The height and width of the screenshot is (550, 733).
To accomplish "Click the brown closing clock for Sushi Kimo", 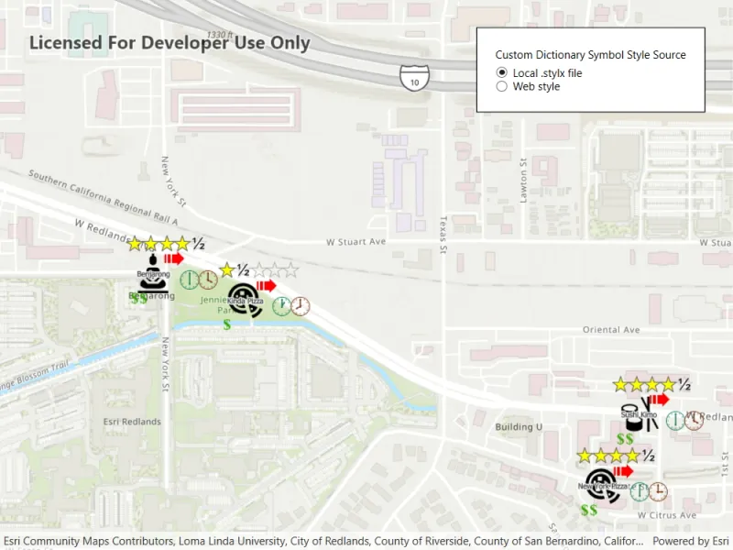I will point(695,421).
